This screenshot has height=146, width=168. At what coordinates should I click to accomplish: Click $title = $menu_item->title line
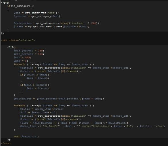[x=42, y=109]
